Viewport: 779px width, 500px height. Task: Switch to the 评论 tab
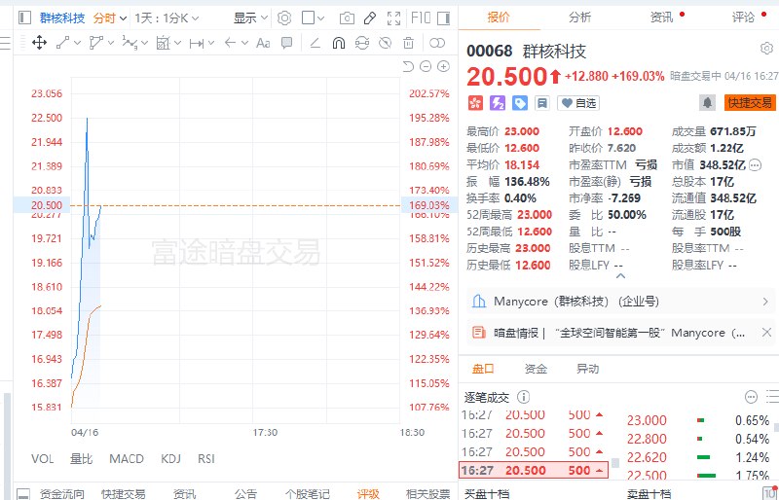coord(743,18)
